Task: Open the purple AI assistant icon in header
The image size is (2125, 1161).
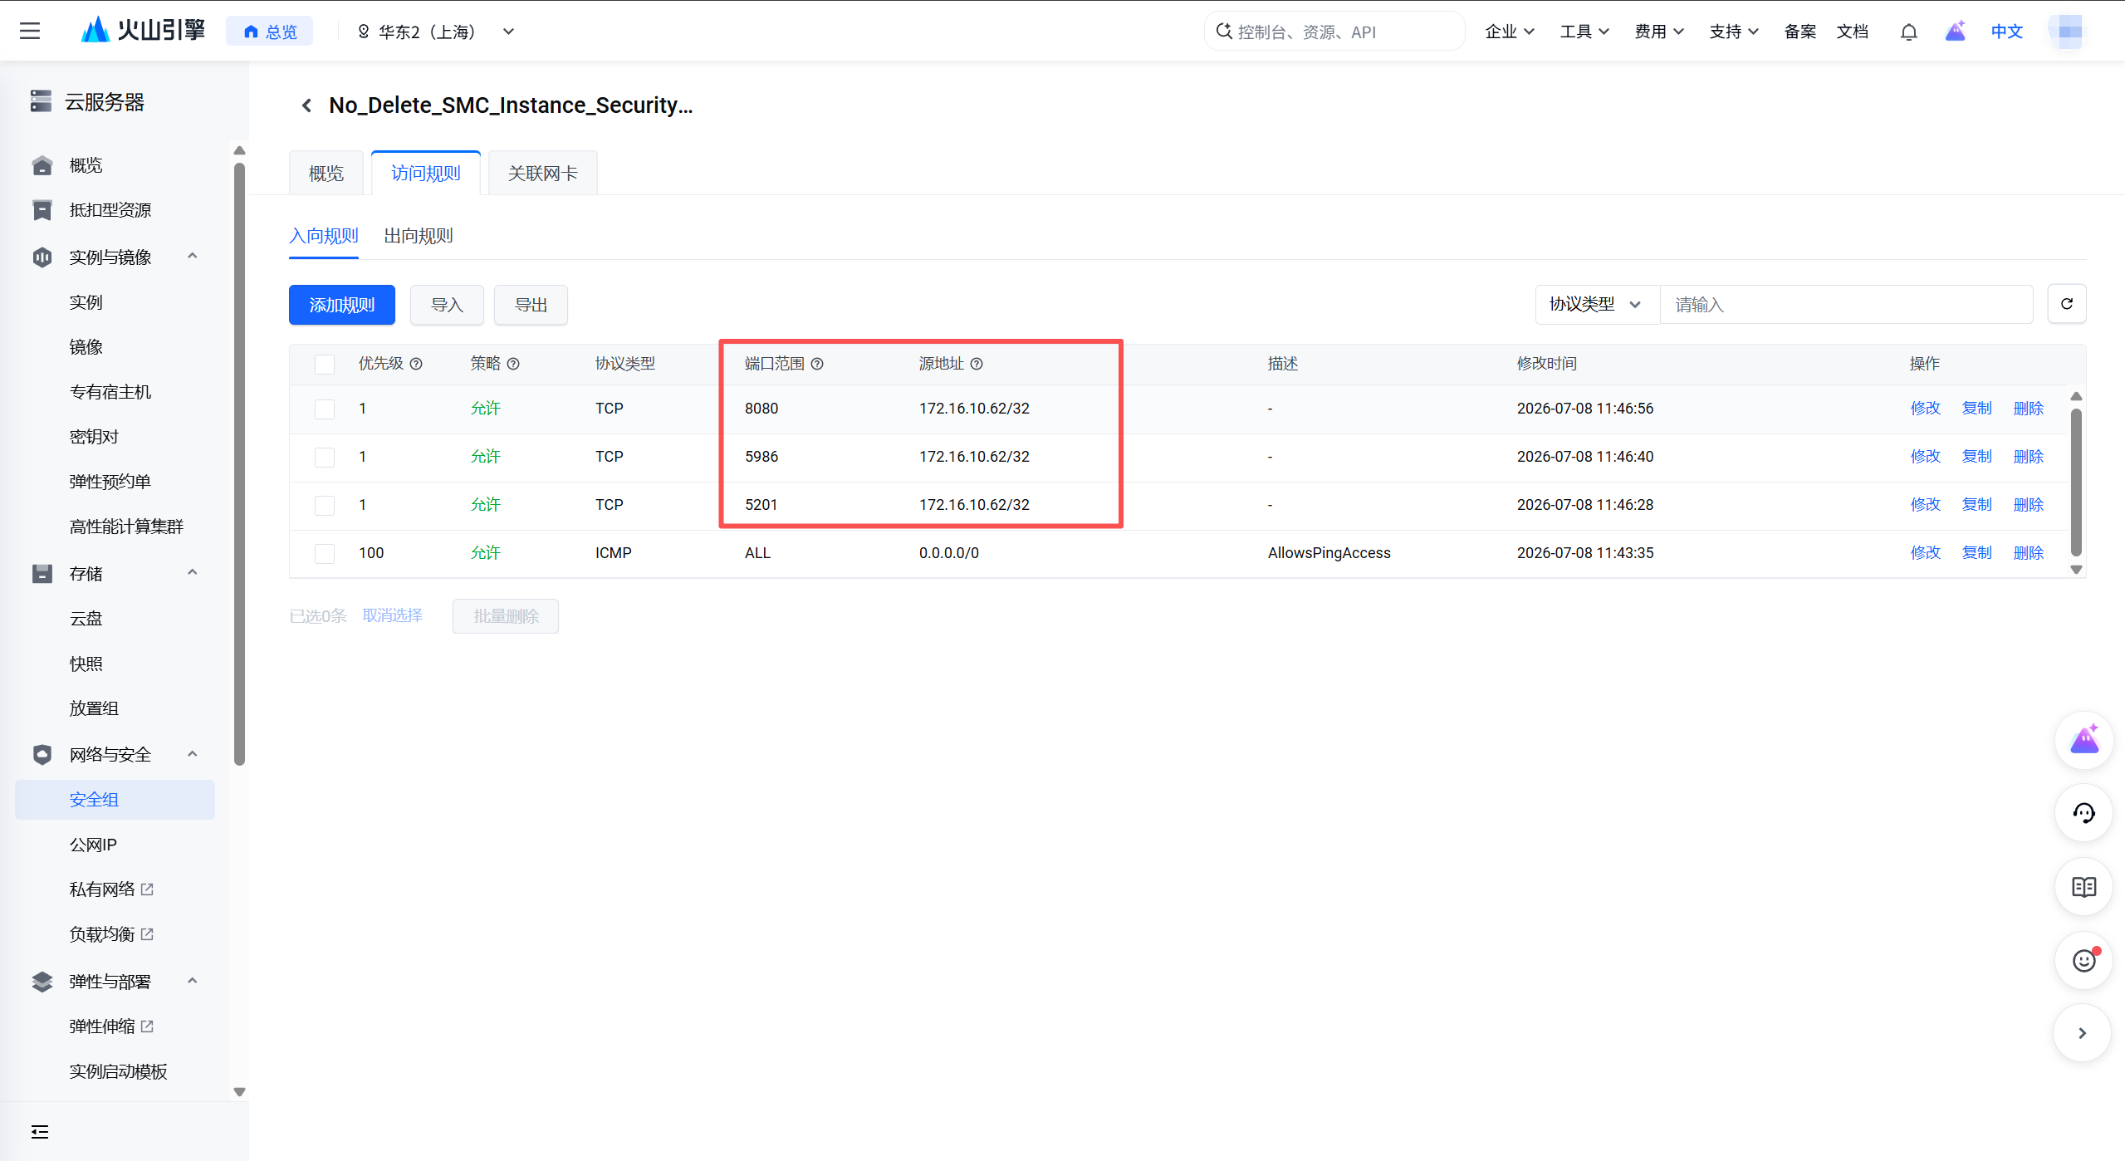Action: (x=1956, y=32)
